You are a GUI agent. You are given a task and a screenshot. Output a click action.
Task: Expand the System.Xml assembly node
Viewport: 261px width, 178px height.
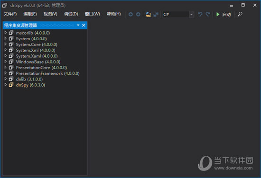(x=6, y=50)
